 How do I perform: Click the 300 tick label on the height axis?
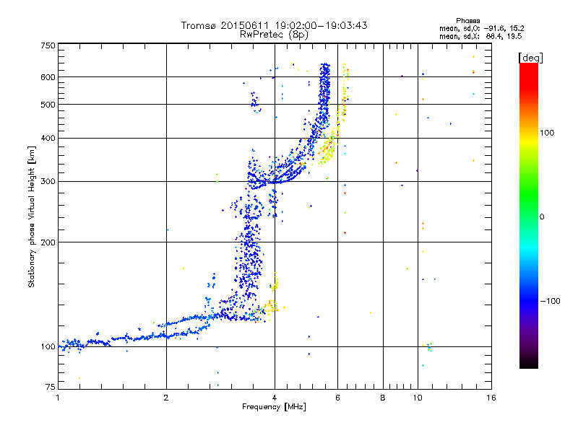[x=48, y=182]
